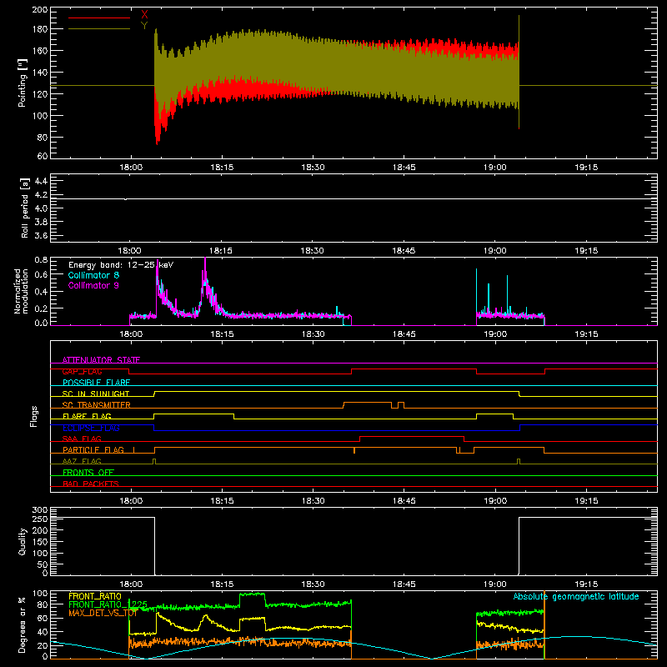Click the "250" tick on the Quality axis
667x667 pixels.
(39, 519)
